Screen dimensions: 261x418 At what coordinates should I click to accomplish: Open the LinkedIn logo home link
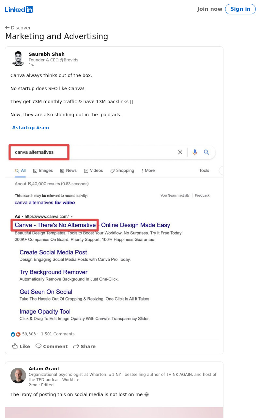[19, 9]
